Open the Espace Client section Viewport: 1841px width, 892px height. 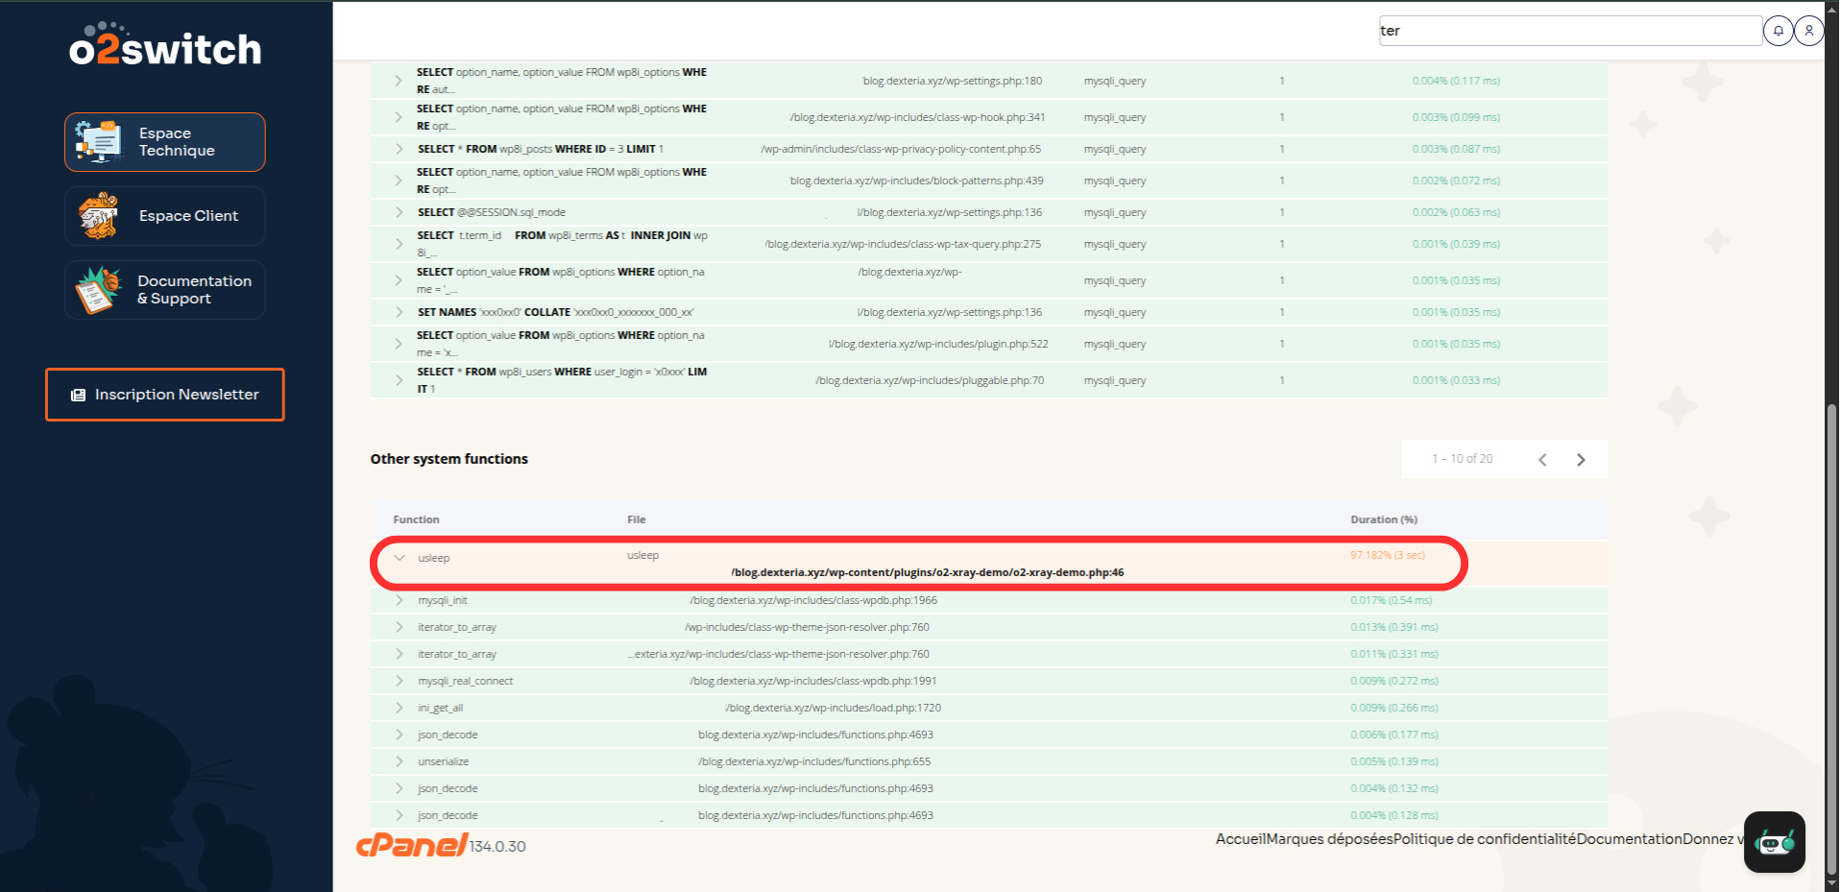[x=165, y=216]
